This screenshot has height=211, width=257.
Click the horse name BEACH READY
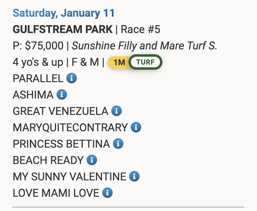(x=48, y=160)
